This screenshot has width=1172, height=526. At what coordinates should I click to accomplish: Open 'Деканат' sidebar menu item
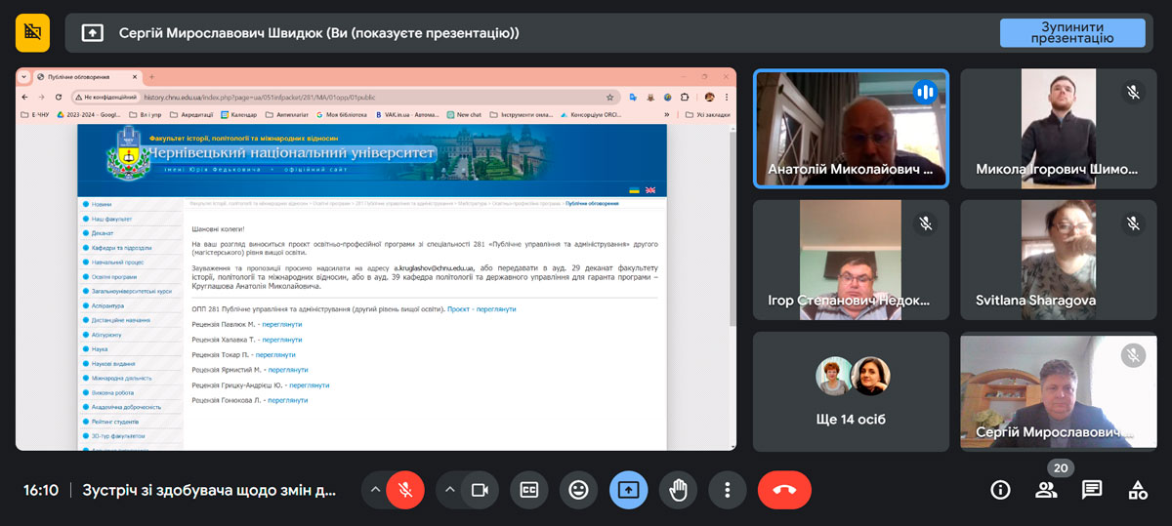(x=103, y=233)
